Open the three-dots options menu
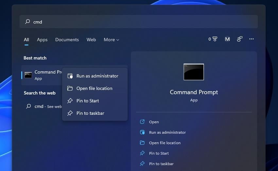 coord(252,39)
